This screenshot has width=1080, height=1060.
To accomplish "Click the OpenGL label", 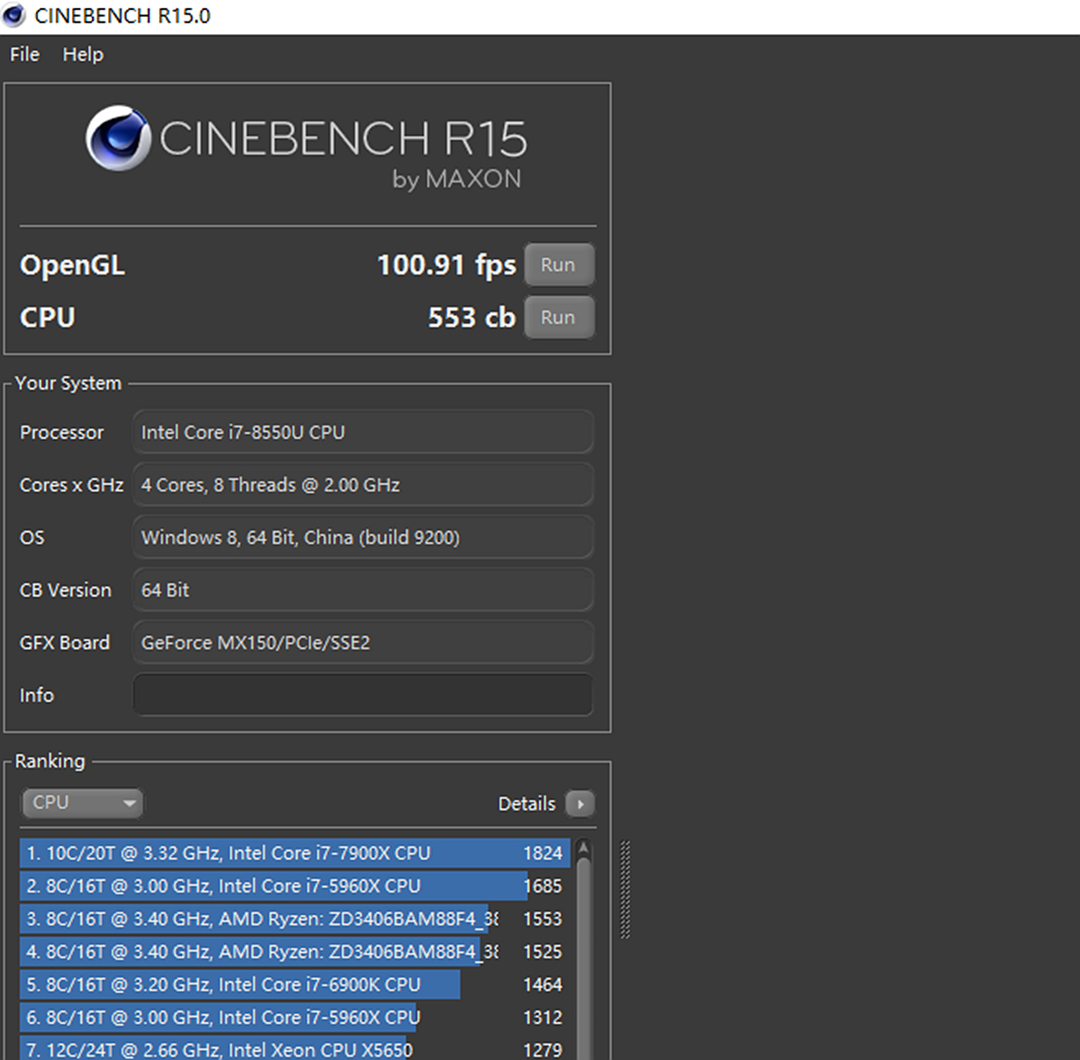I will (72, 265).
